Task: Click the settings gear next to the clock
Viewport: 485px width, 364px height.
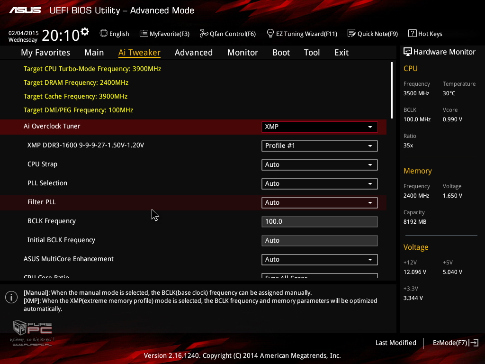Action: pyautogui.click(x=85, y=32)
